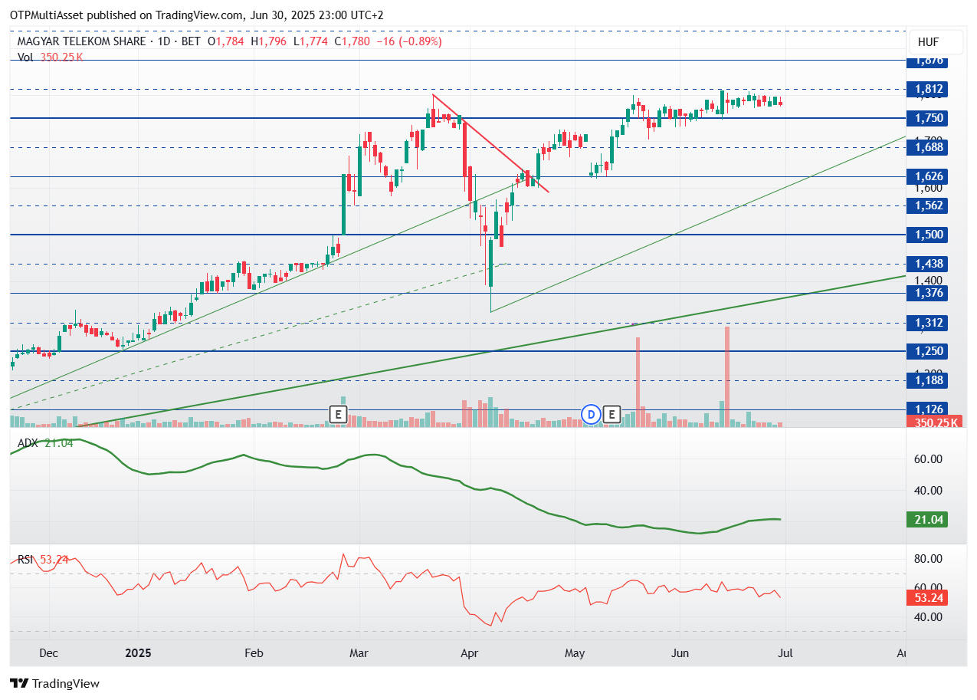Click the Mar label on time axis
977x700 pixels.
point(359,653)
